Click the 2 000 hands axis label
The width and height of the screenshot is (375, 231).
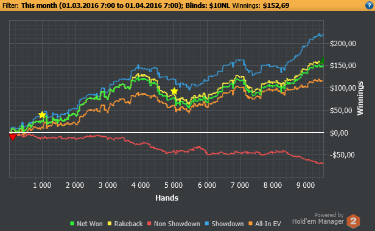tap(75, 185)
